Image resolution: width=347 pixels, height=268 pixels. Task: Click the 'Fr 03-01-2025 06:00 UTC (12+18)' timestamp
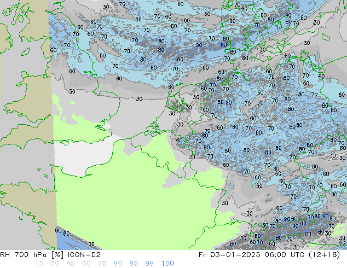tap(269, 255)
